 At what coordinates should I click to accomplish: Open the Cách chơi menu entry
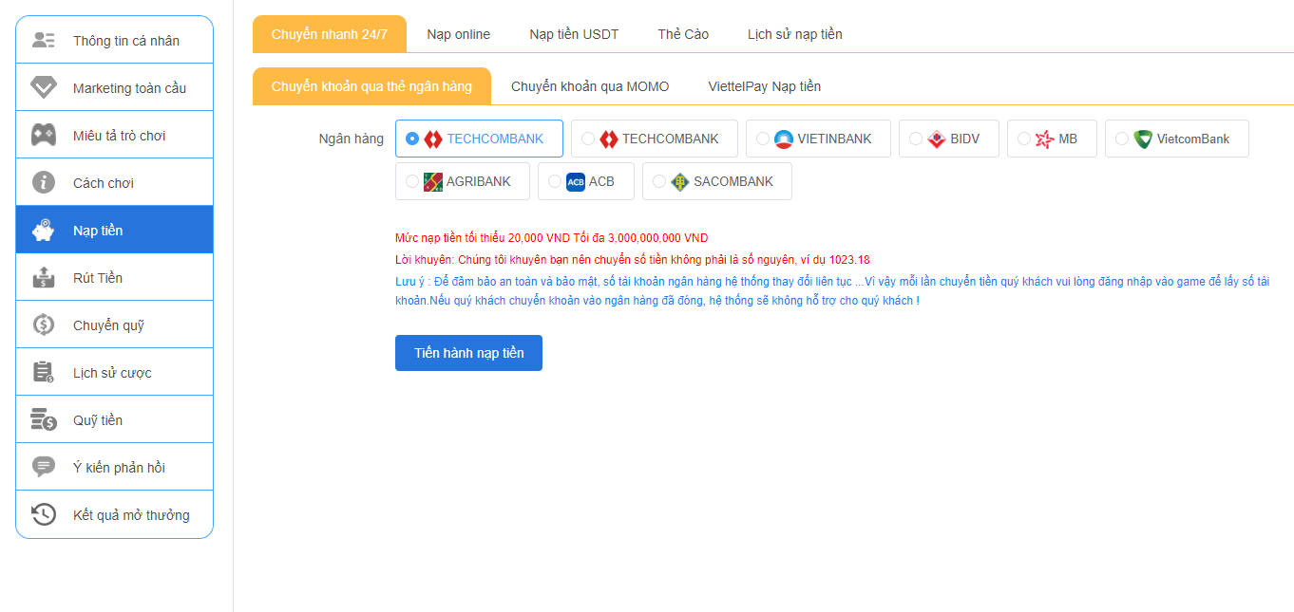pyautogui.click(x=114, y=182)
